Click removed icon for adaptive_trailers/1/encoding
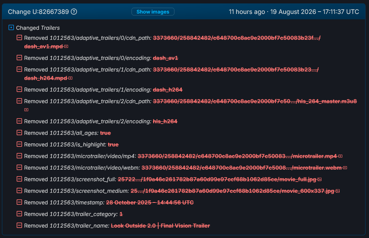 click(x=19, y=89)
